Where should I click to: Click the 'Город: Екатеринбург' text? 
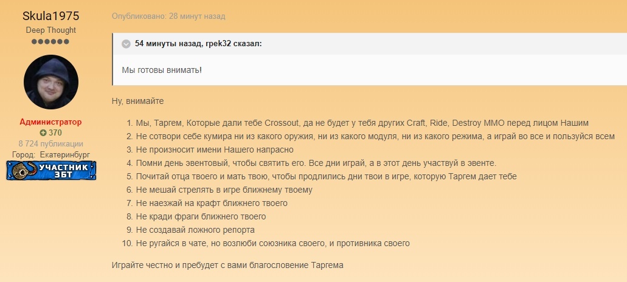[51, 154]
